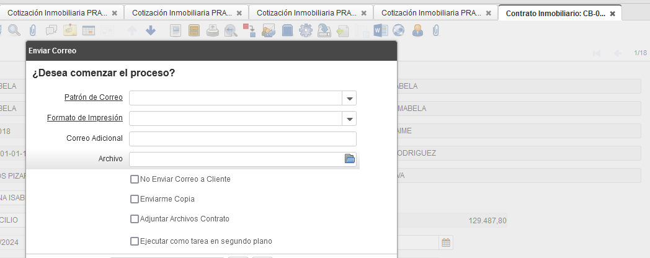Click the magnifier search icon in toolbar
This screenshot has width=650, height=258.
click(14, 30)
